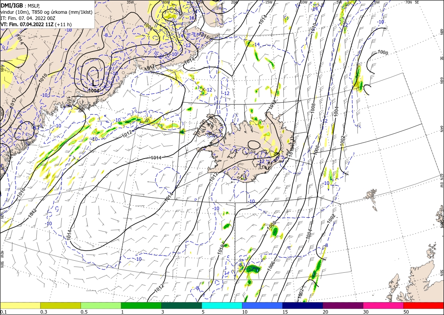The image size is (444, 315).
Task: Click the yellow 0.1–0.3 mm legend swatch
Action: 20,305
